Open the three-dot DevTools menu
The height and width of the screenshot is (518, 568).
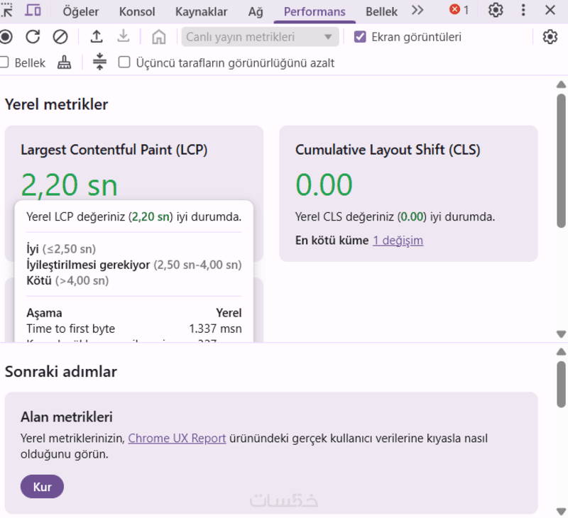point(523,10)
